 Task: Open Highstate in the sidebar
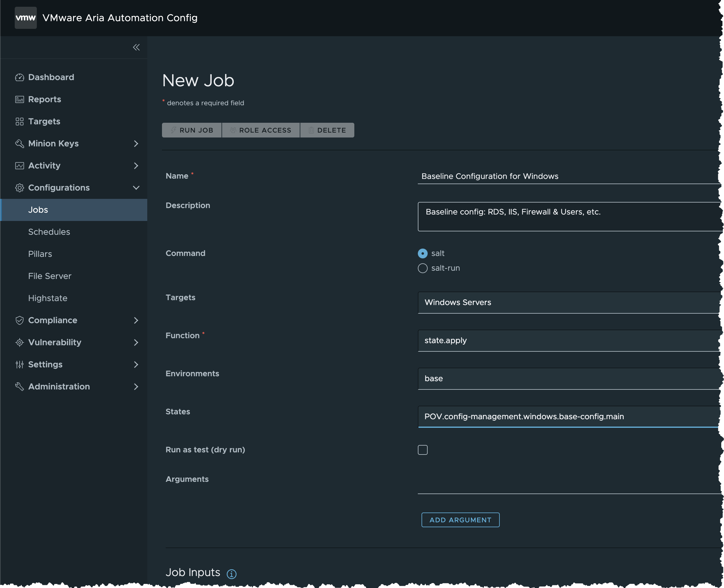tap(74, 298)
